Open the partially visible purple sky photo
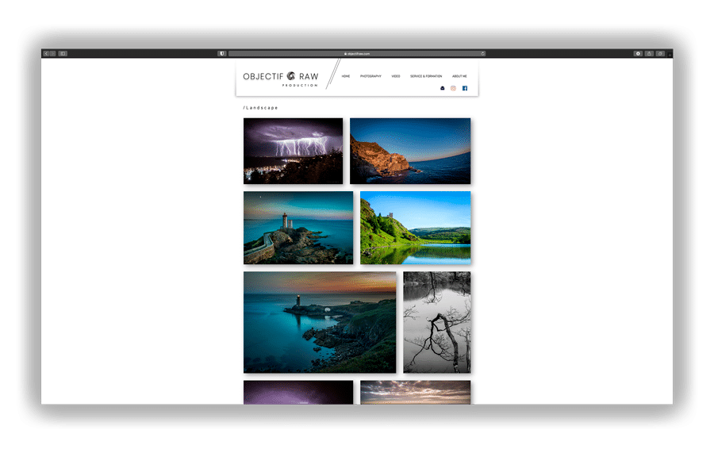This screenshot has width=714, height=453. 298,393
